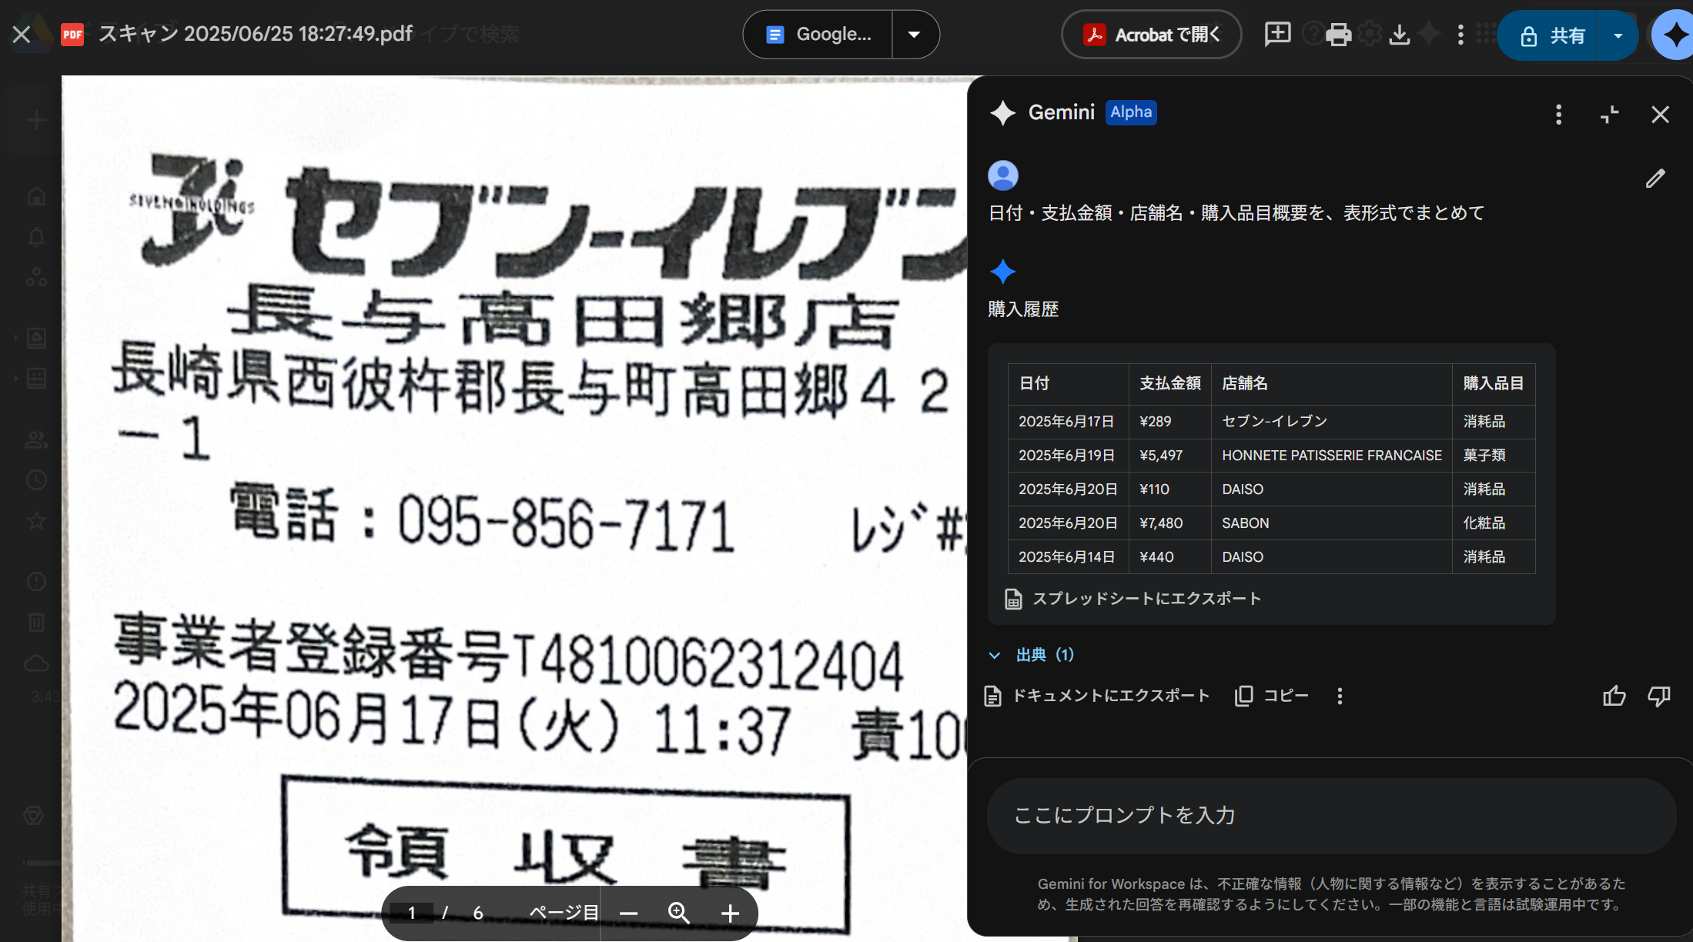The image size is (1693, 942).
Task: Click the セブン-イレブン store cell
Action: (1331, 422)
